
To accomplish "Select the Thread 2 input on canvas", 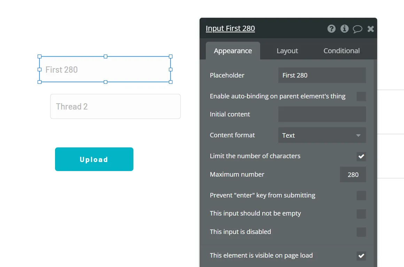I will tap(115, 106).
